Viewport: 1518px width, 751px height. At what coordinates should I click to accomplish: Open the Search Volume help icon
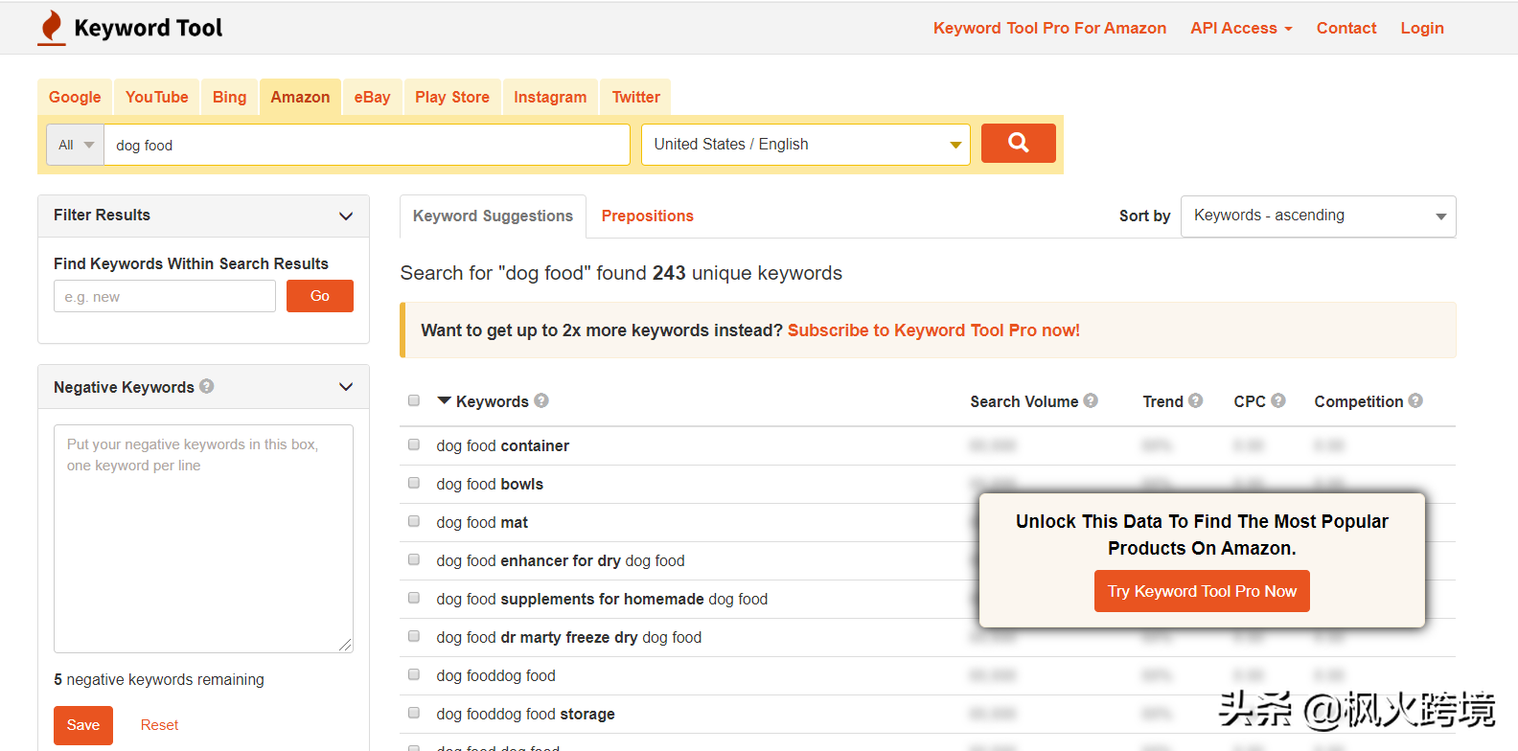tap(1091, 400)
